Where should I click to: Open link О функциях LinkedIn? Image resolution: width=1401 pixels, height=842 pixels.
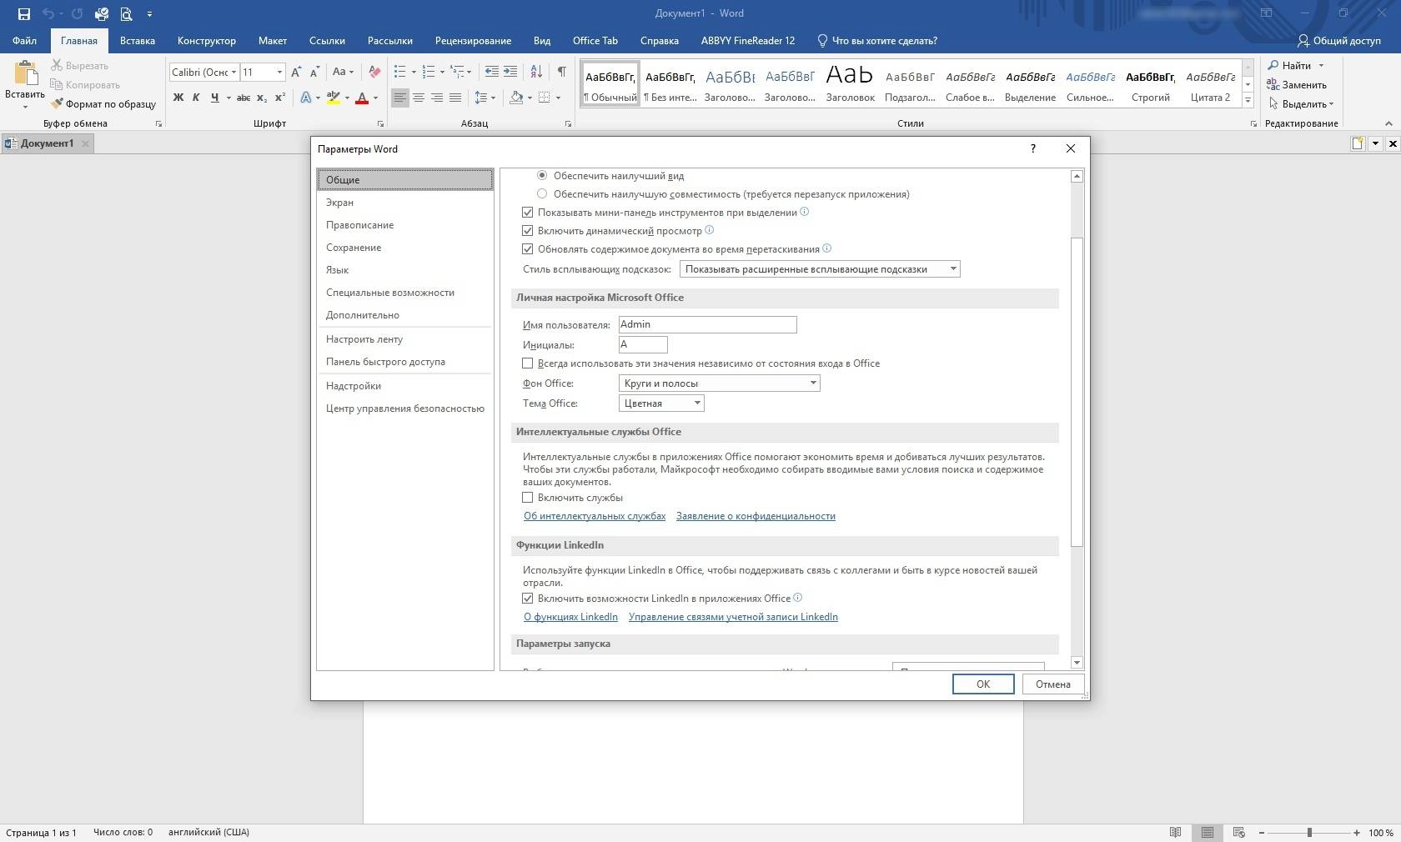(x=570, y=617)
